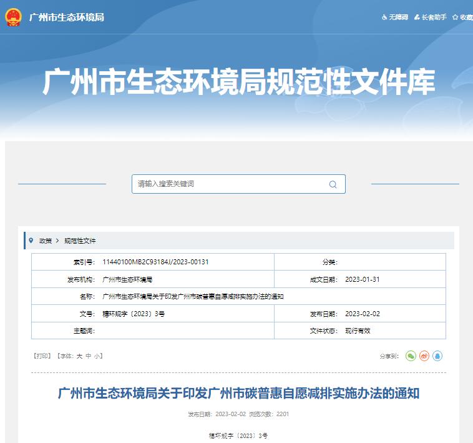Screen dimensions: 473x443
Task: Set font size to 中 (medium)
Action: (x=89, y=356)
